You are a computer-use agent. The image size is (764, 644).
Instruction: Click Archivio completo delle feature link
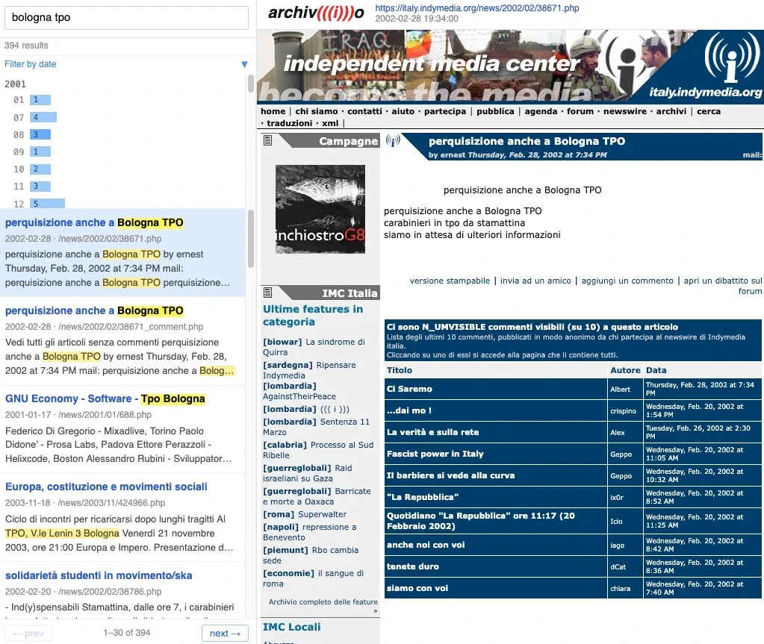pos(323,602)
